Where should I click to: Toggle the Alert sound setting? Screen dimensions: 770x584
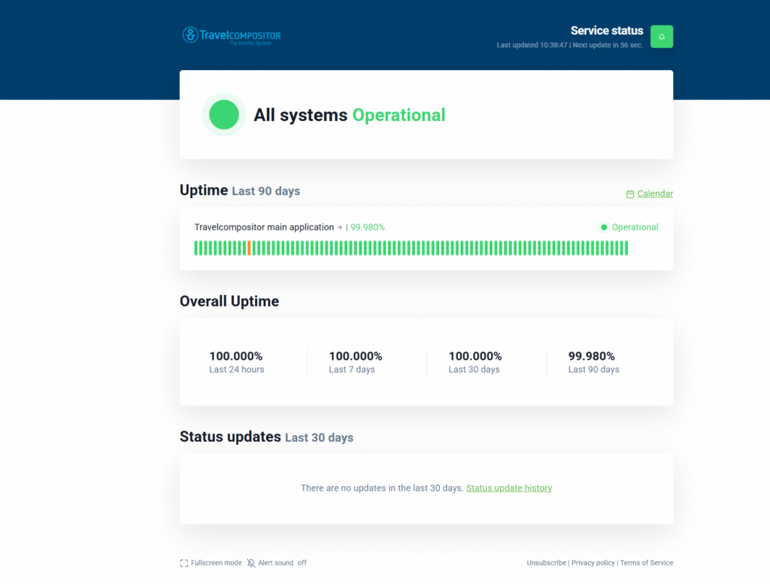tap(277, 563)
